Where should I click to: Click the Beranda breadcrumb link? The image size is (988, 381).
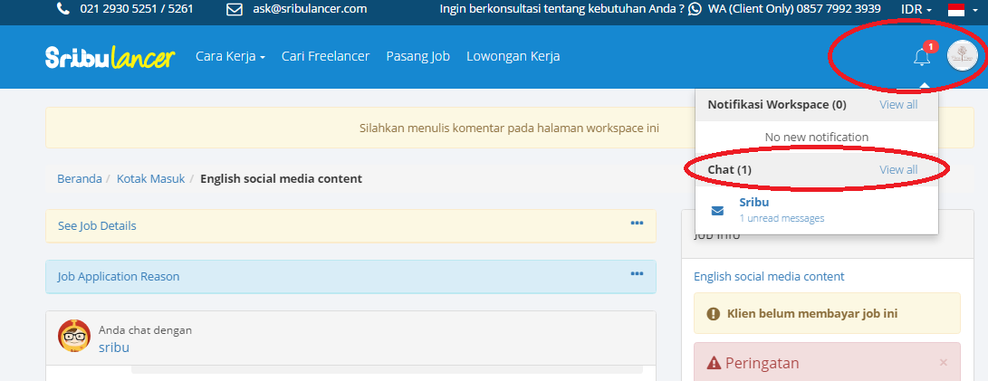tap(80, 179)
